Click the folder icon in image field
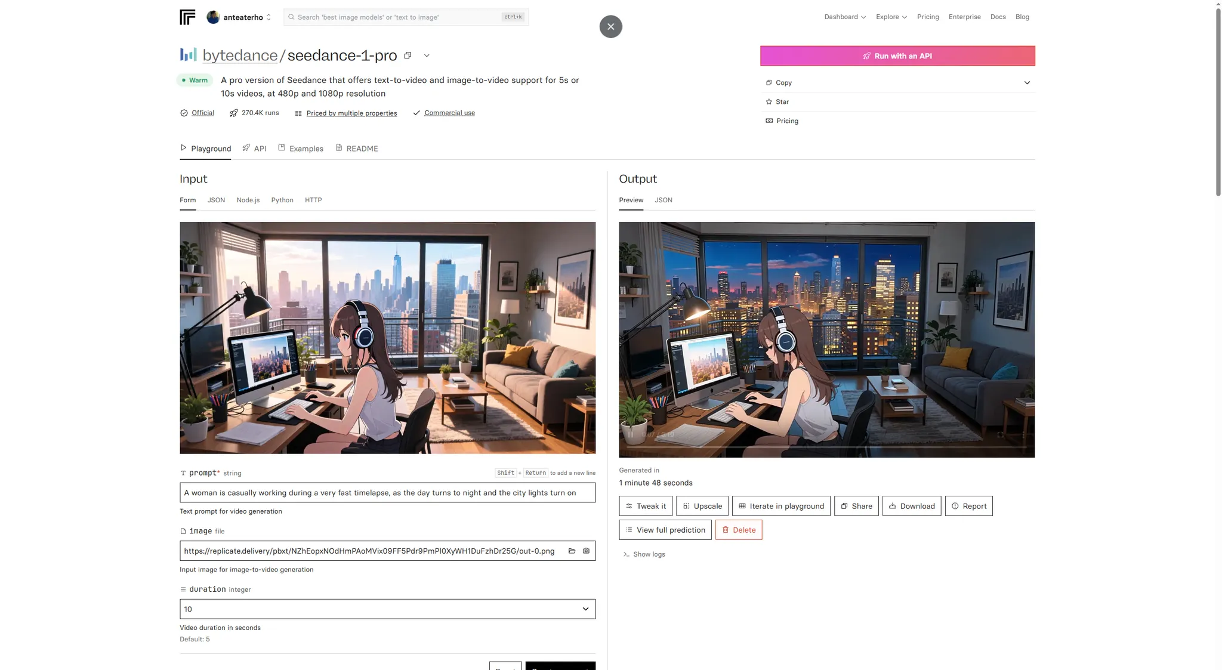Screen dimensions: 1222x670 click(x=572, y=551)
